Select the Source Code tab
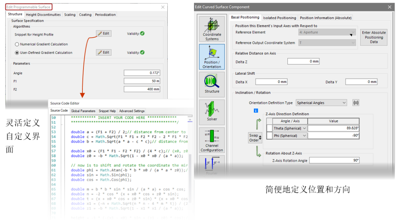The width and height of the screenshot is (399, 224). pyautogui.click(x=59, y=111)
